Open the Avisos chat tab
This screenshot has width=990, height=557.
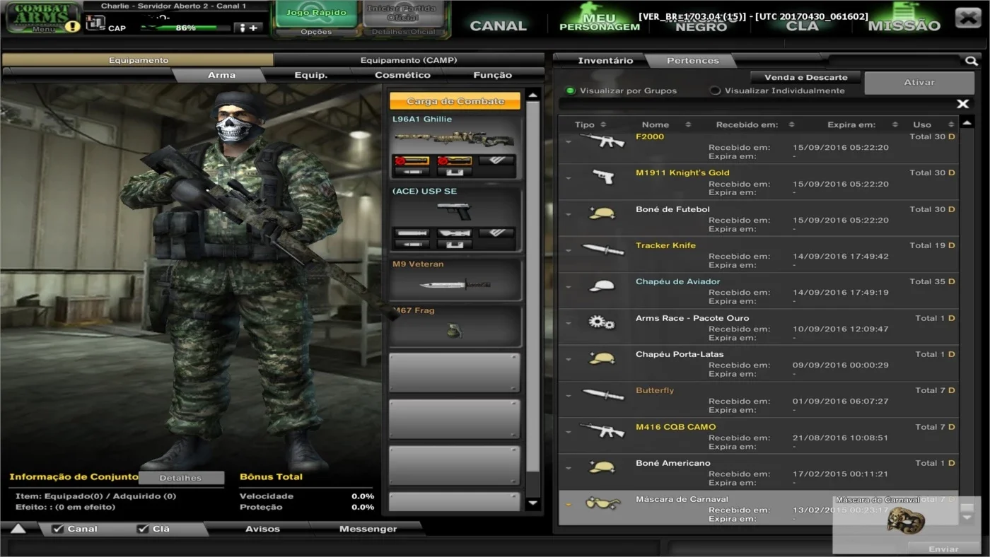point(262,529)
